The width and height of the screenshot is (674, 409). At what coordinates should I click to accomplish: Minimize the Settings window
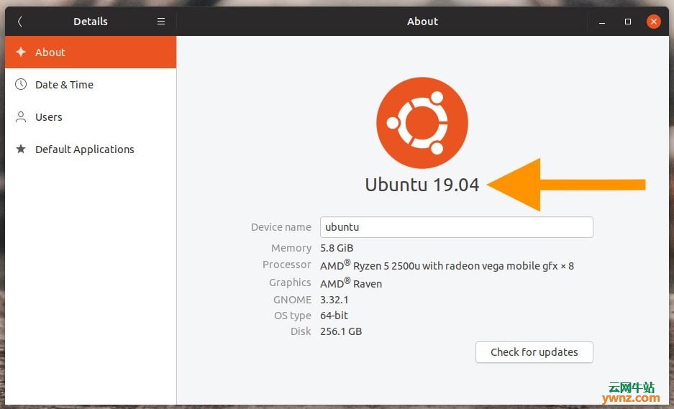[x=602, y=22]
